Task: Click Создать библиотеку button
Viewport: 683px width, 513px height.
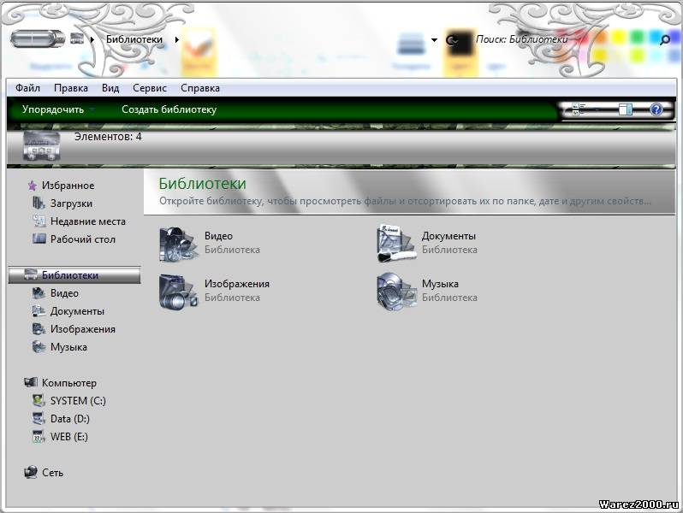Action: click(x=169, y=109)
